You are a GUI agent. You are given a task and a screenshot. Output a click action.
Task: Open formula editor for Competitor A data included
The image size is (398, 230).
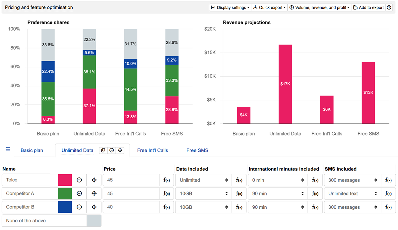click(x=239, y=193)
